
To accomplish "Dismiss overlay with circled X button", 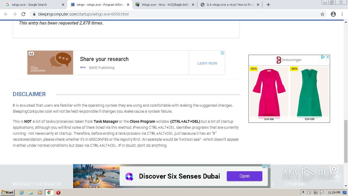I will pyautogui.click(x=334, y=169).
